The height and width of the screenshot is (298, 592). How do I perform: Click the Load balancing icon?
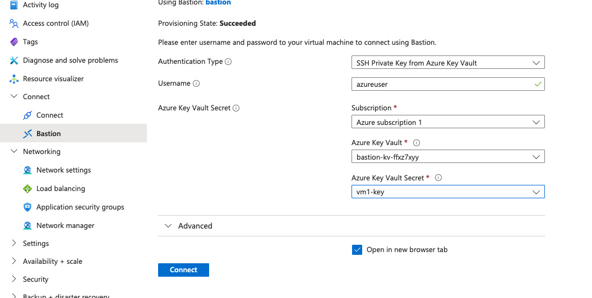[27, 189]
